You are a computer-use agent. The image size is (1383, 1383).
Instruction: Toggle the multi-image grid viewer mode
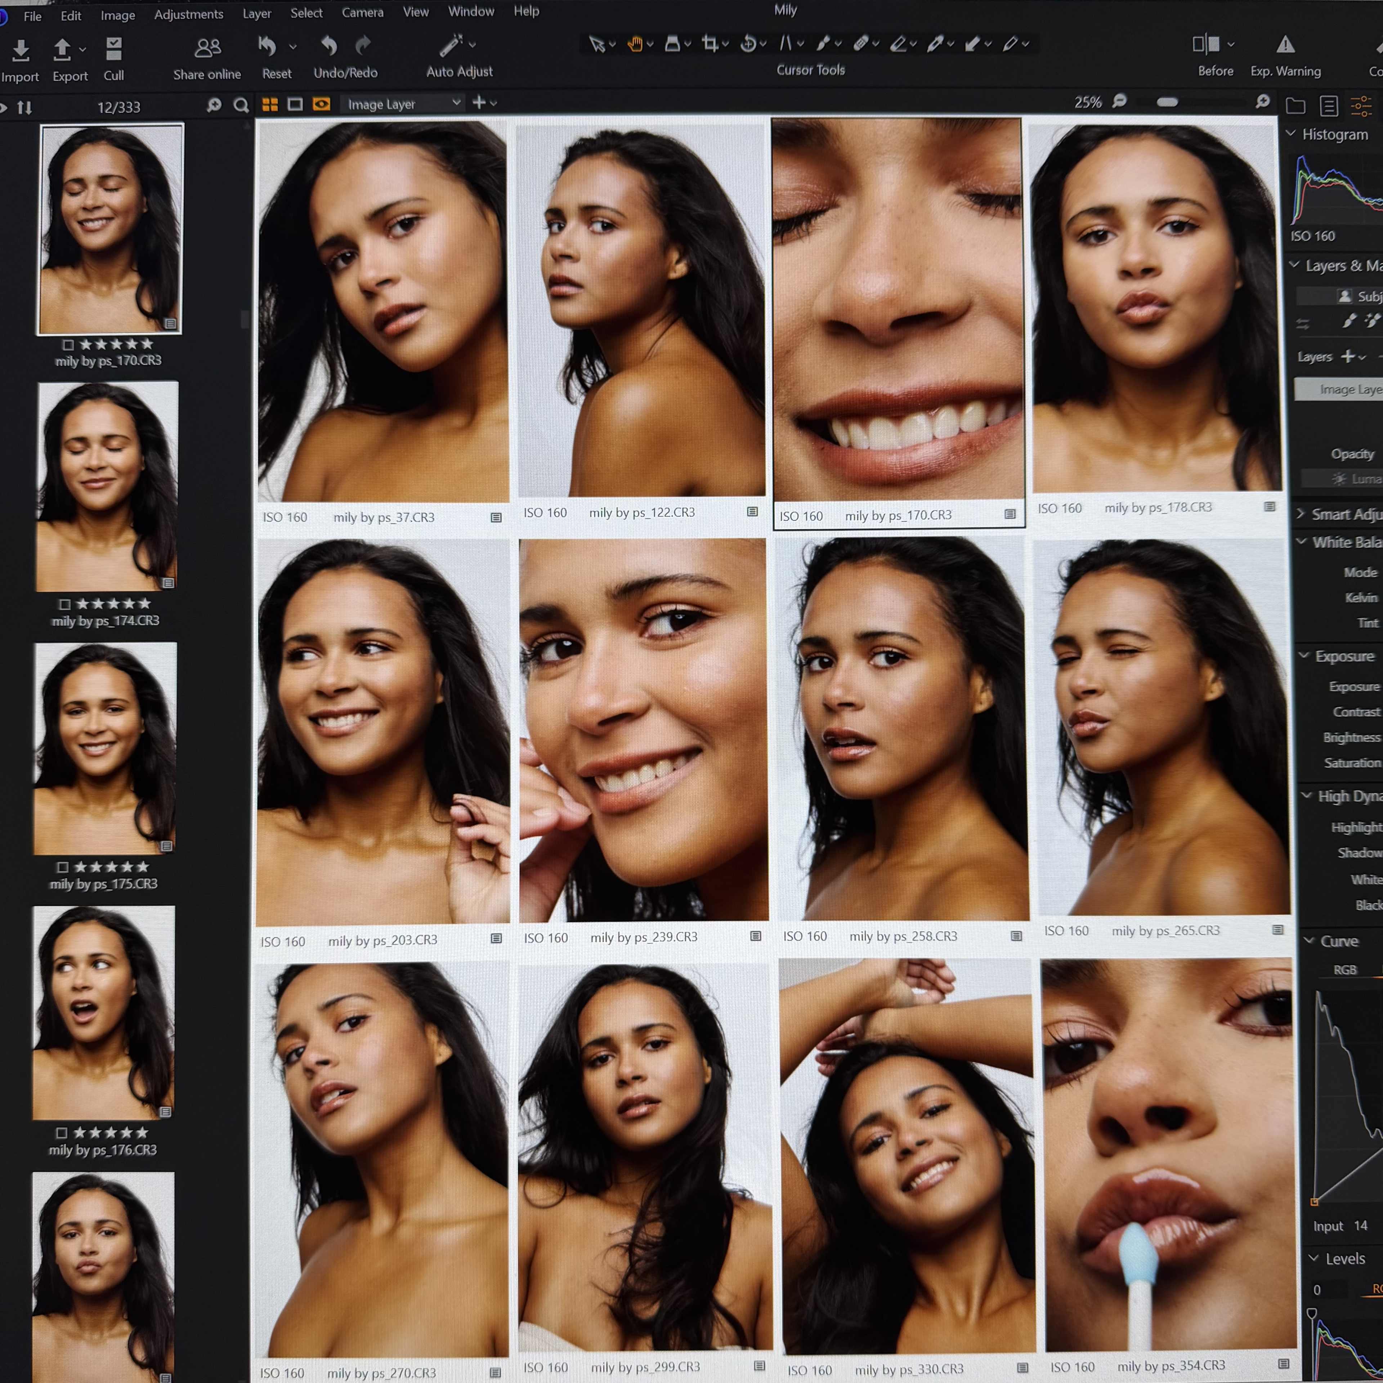(x=270, y=104)
